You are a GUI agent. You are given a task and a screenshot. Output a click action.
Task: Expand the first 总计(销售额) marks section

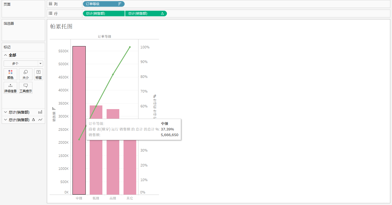5,112
